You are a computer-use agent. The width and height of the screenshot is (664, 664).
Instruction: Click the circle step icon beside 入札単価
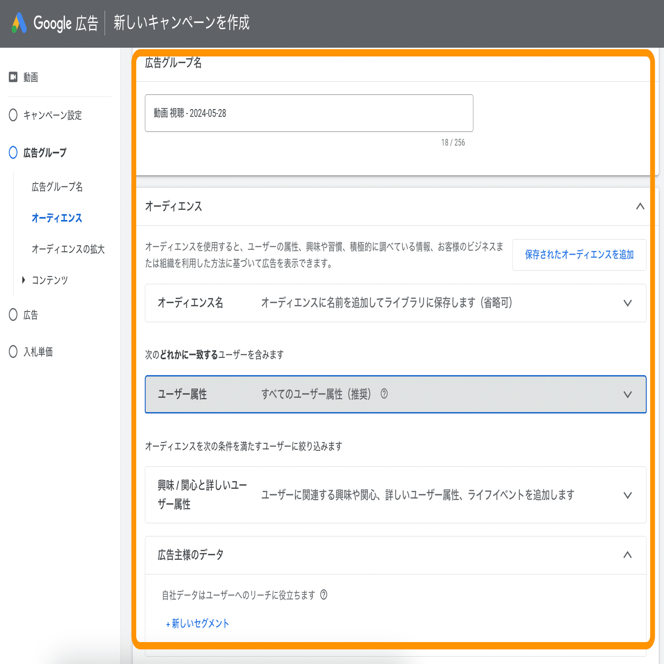(x=13, y=351)
